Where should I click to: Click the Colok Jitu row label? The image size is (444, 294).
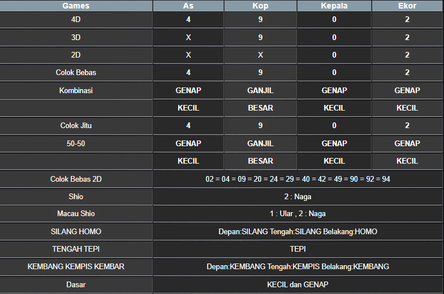[76, 125]
